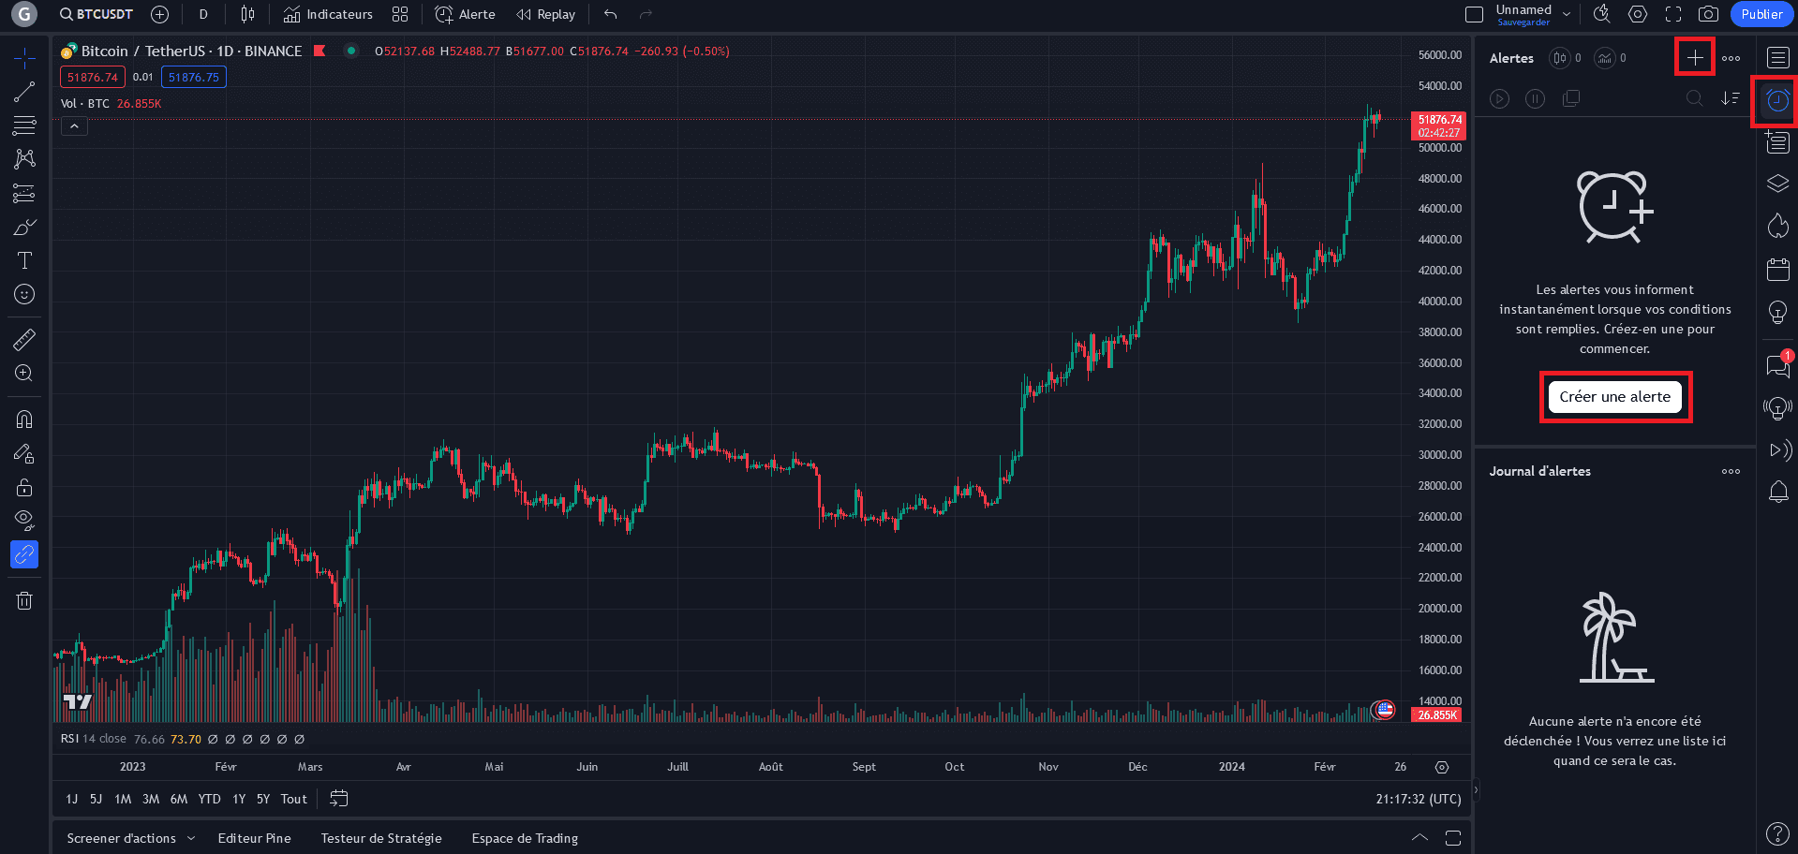Enter fullscreen mode

pyautogui.click(x=1673, y=14)
